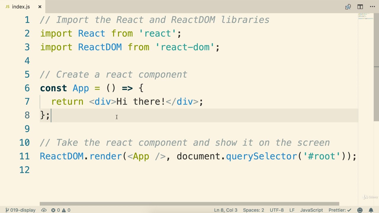Click the minimap code overview

pyautogui.click(x=366, y=16)
